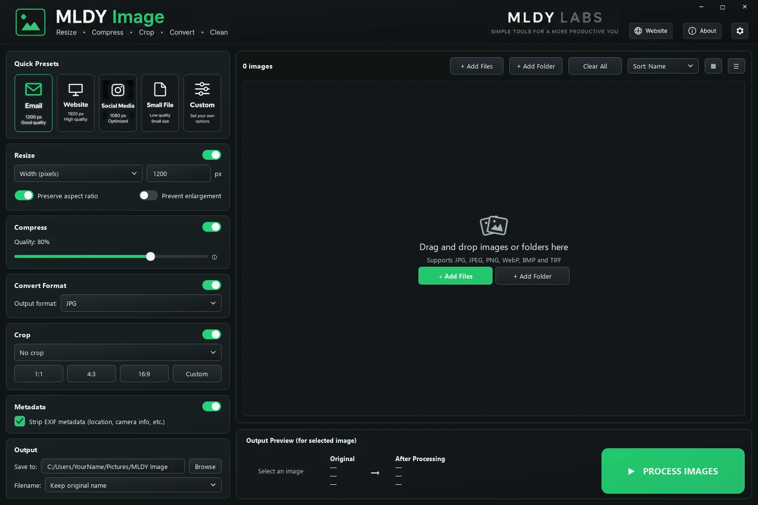Open the MLDY Labs Website link

tap(650, 31)
